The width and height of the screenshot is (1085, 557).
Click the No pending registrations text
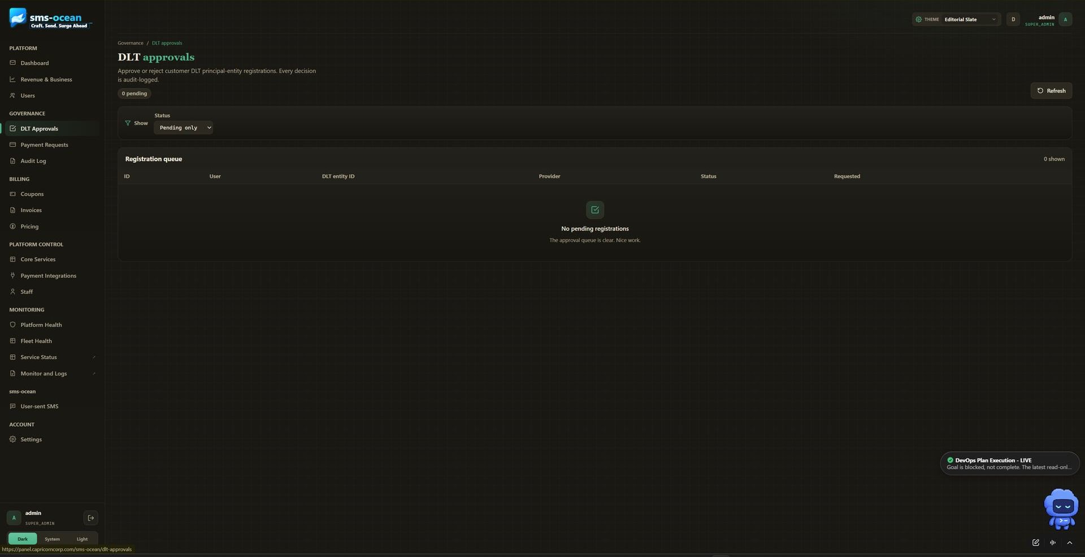595,228
